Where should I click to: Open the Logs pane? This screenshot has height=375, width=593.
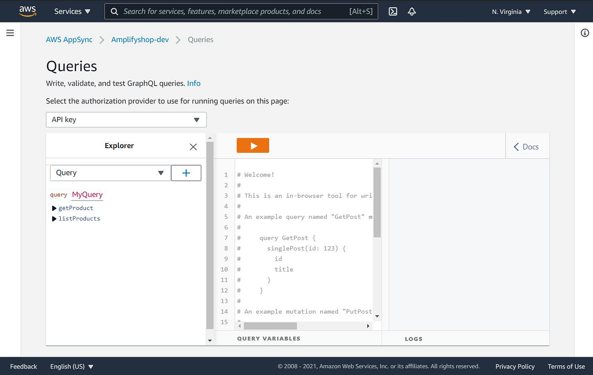click(x=413, y=339)
